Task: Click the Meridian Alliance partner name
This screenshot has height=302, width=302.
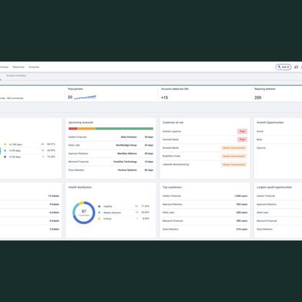Action: (x=127, y=153)
